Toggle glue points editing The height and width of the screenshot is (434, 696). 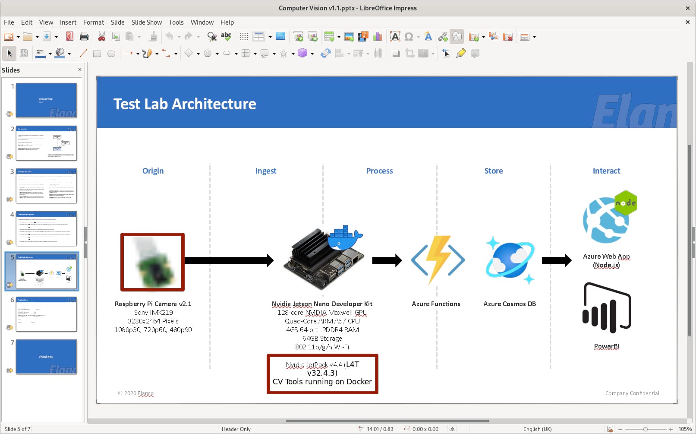point(461,53)
